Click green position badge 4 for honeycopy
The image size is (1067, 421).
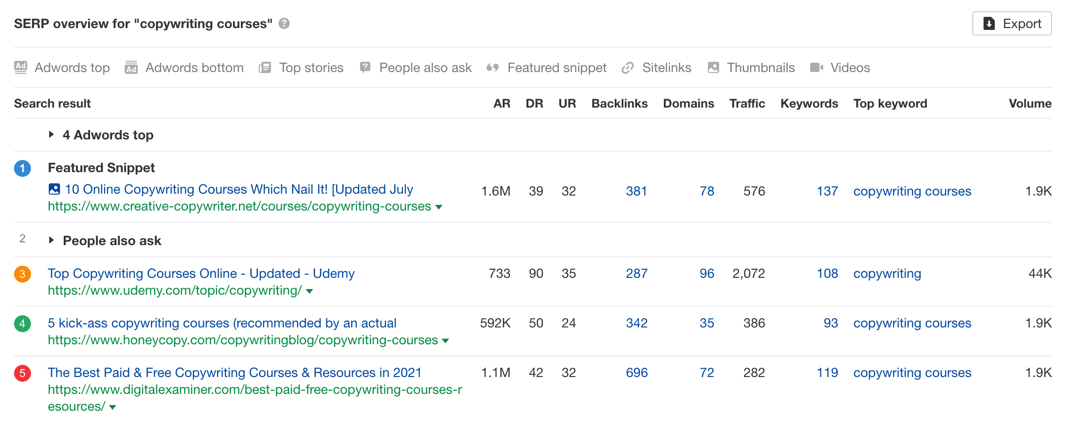coord(23,324)
